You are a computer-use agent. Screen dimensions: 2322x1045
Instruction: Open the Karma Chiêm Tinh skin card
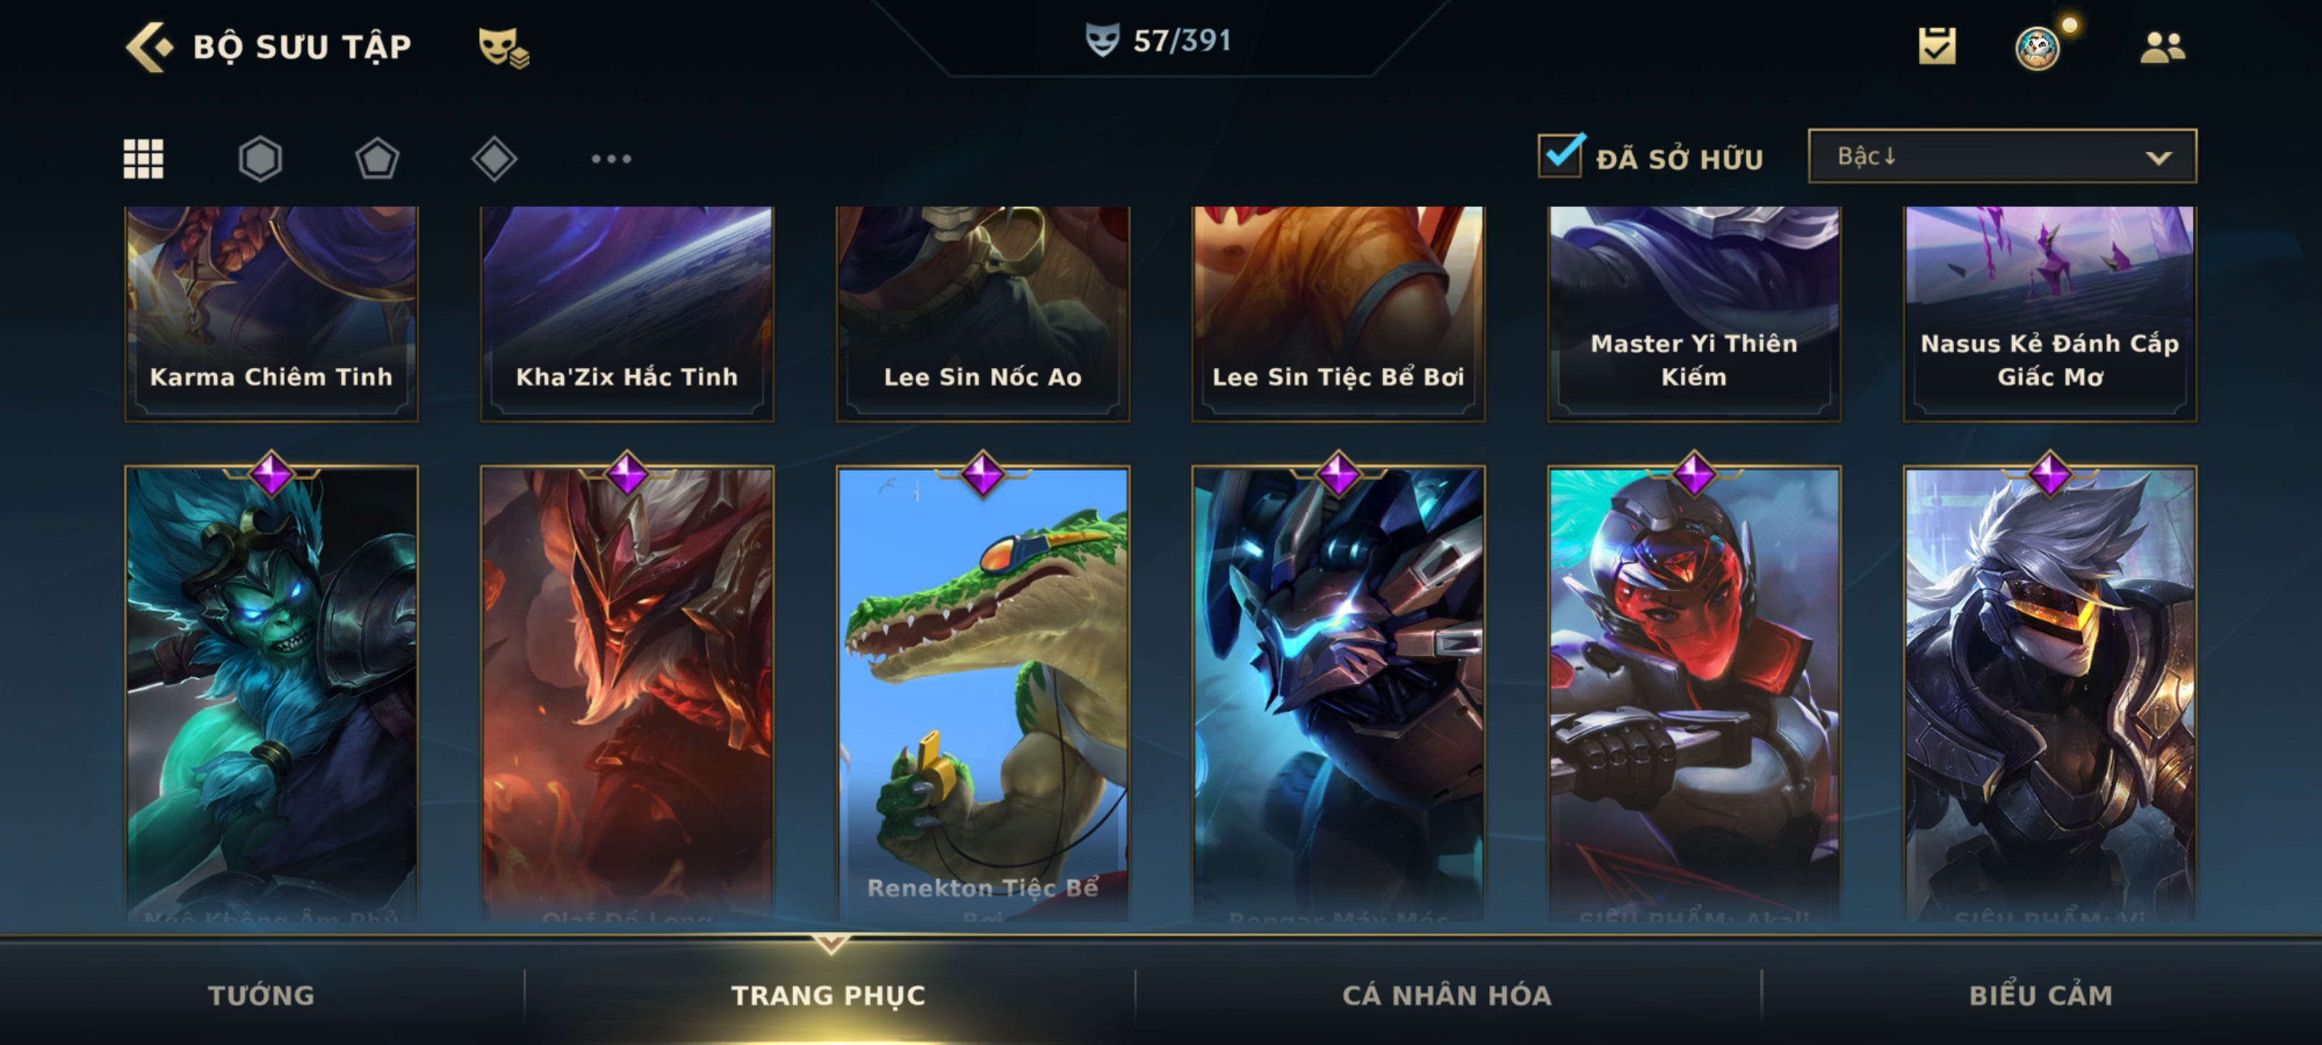[x=271, y=313]
